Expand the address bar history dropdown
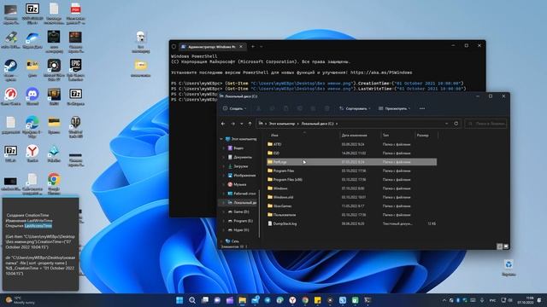 (446, 124)
